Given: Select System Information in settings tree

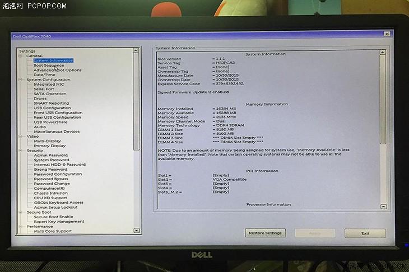Looking at the screenshot, I should 53,60.
